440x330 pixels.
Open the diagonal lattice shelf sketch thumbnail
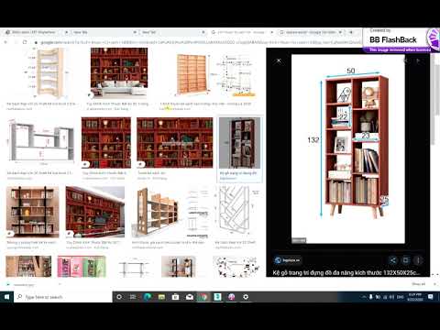237,212
